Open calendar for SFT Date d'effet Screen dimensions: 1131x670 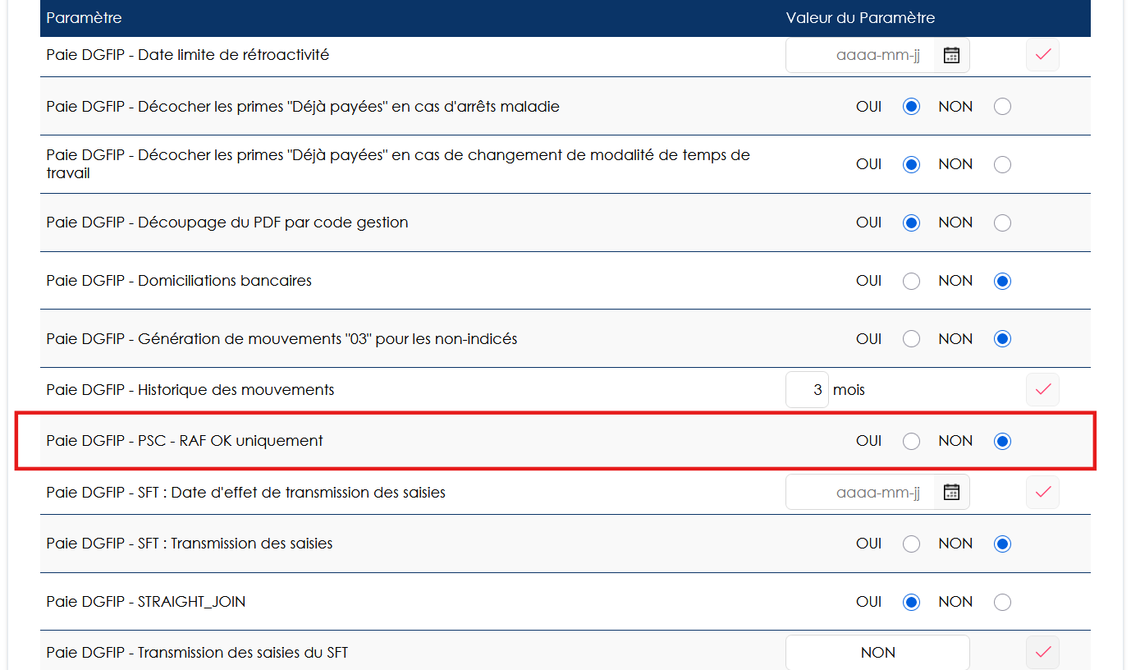coord(951,492)
